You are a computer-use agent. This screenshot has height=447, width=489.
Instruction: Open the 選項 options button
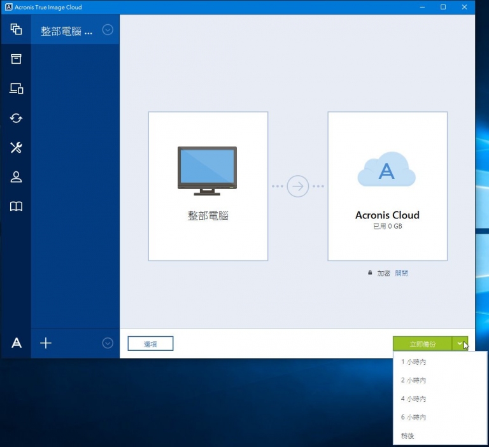tap(150, 343)
